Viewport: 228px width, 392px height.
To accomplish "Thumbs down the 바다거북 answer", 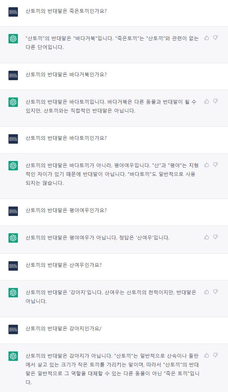I will coord(215,38).
